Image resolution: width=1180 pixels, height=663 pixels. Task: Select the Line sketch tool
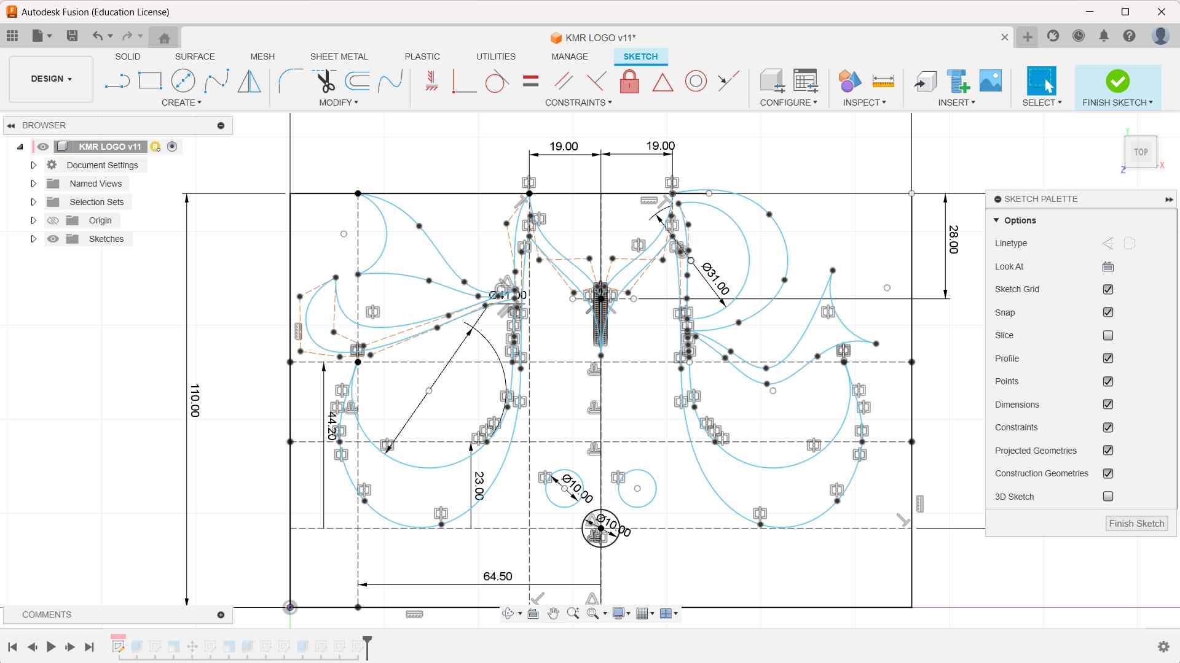pos(117,81)
